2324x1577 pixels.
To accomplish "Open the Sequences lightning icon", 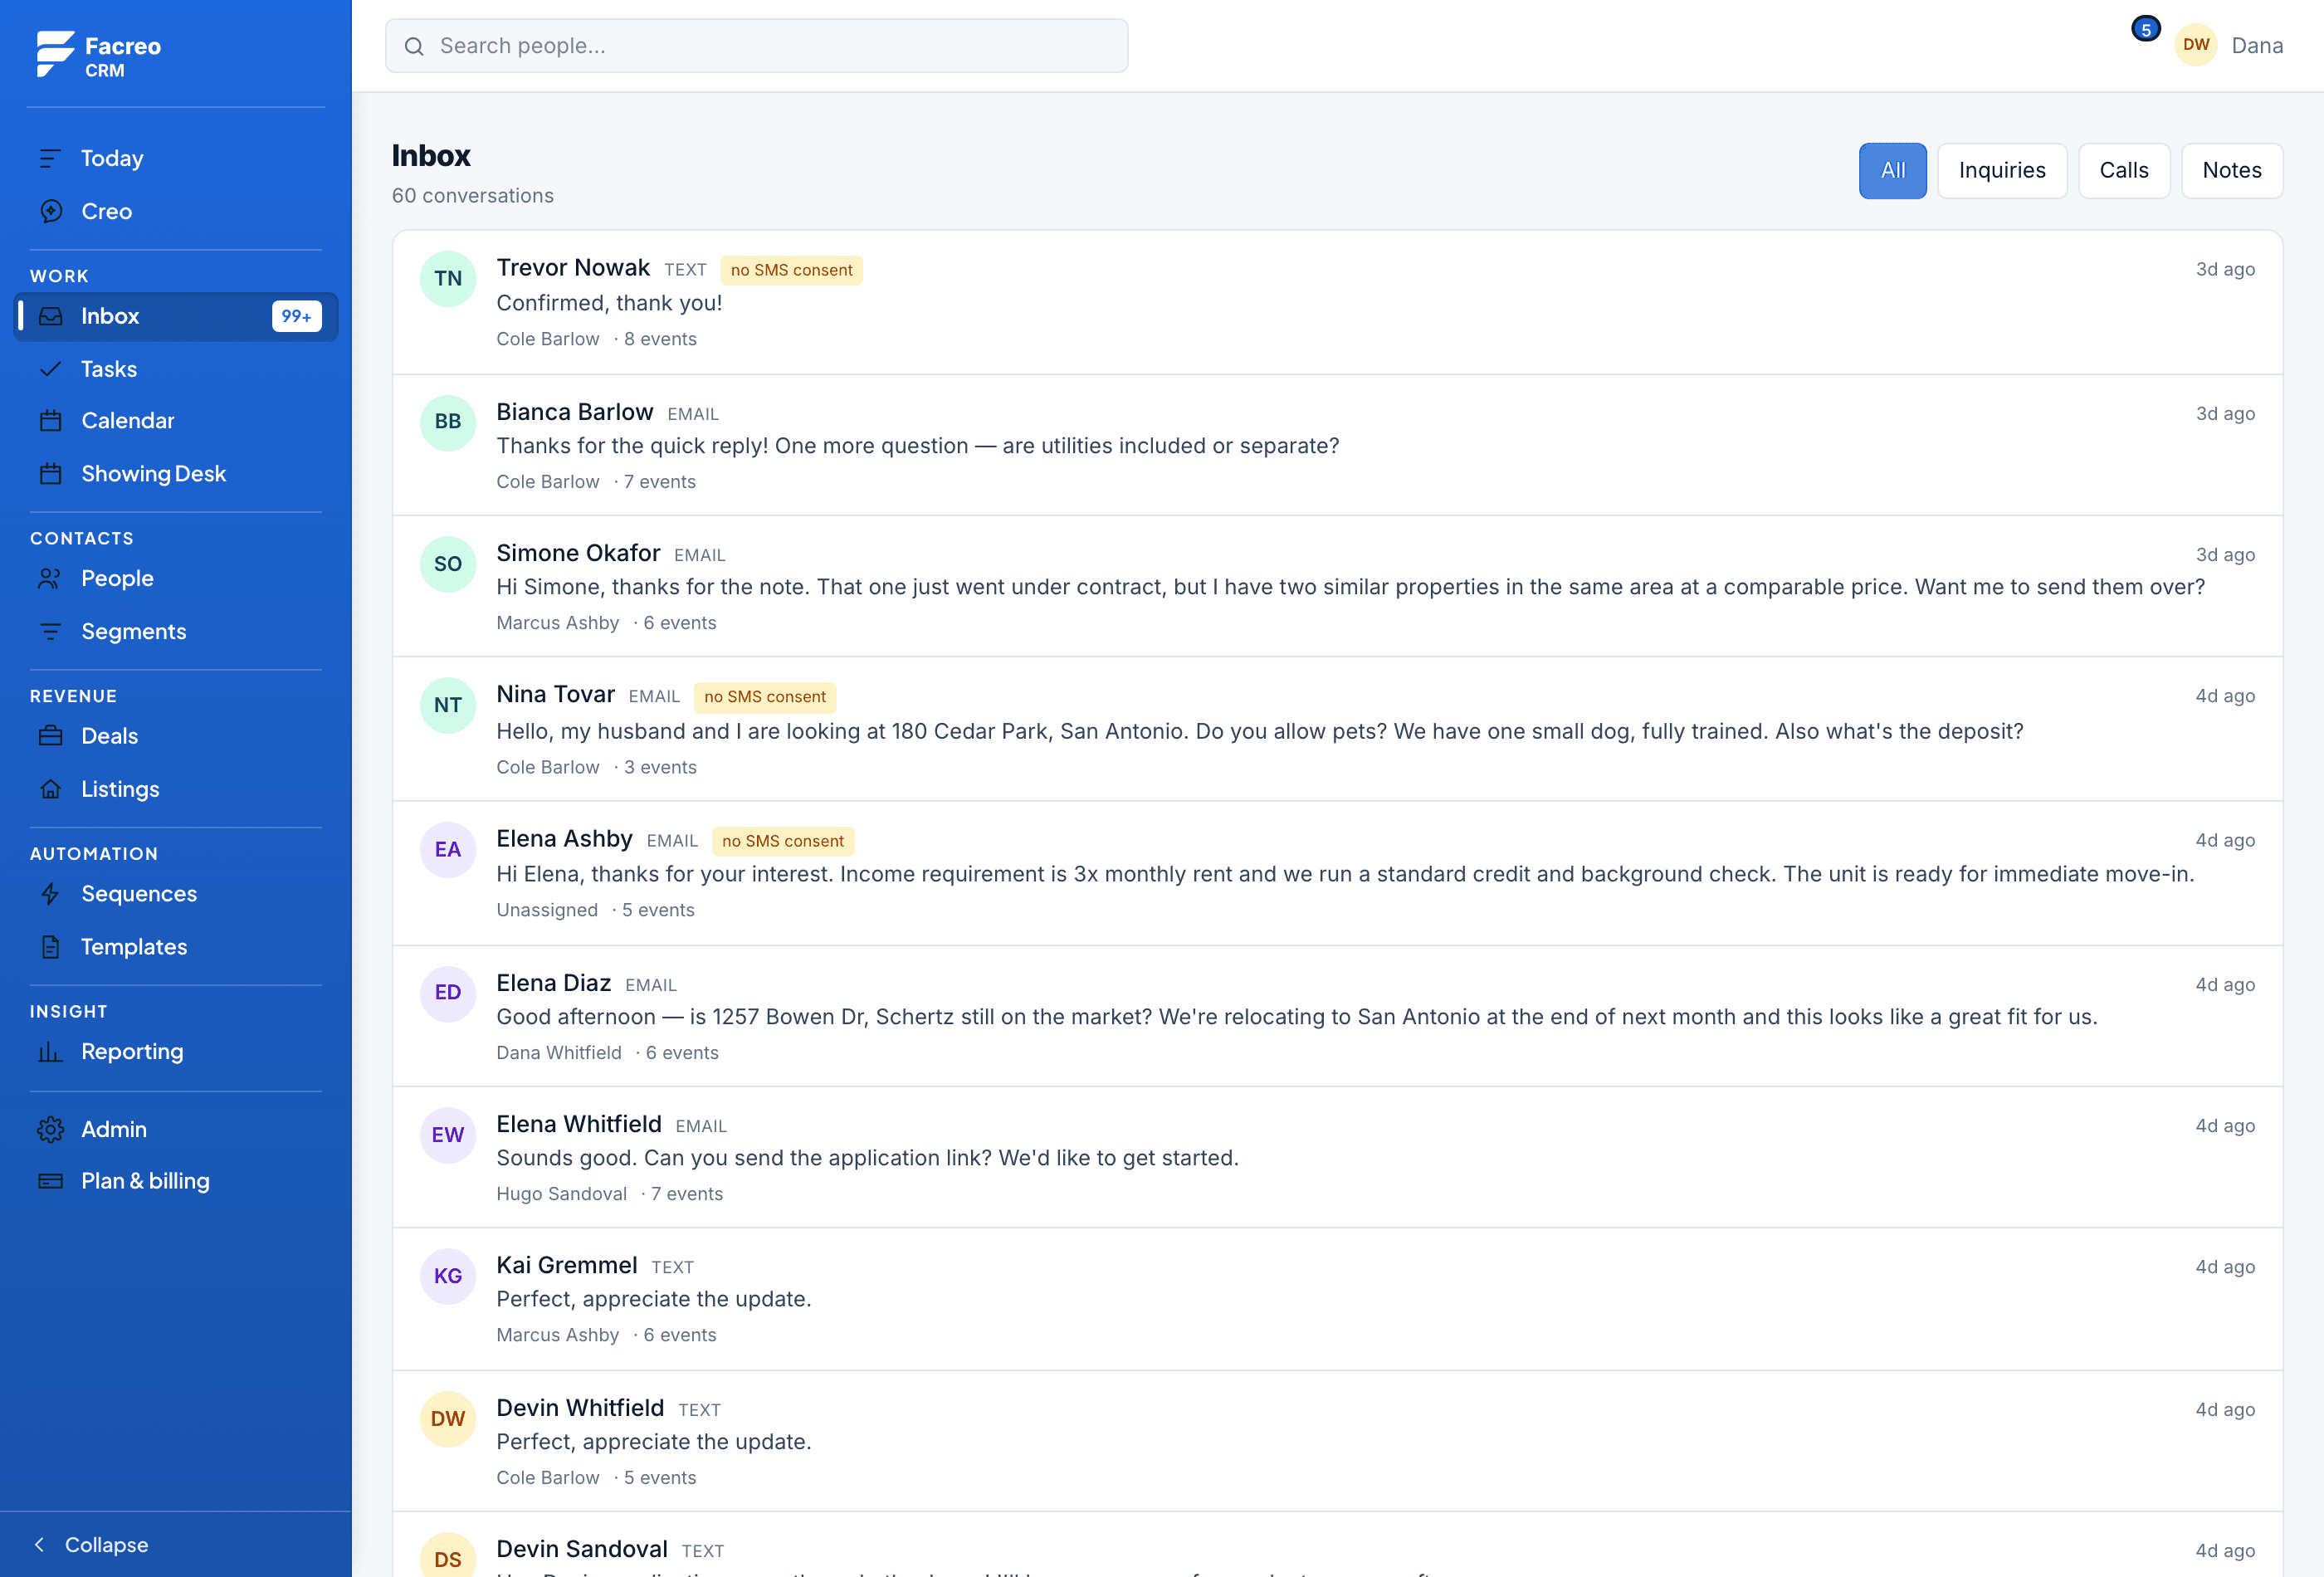I will [x=50, y=894].
